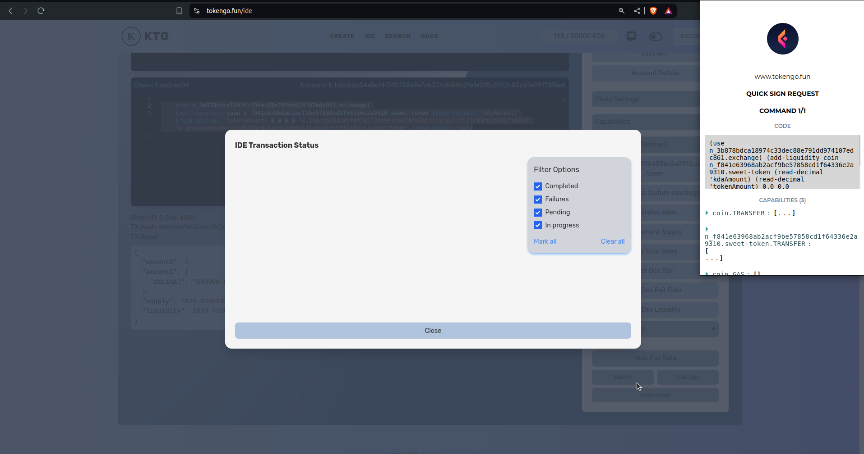Share the page via share icon

(x=637, y=11)
